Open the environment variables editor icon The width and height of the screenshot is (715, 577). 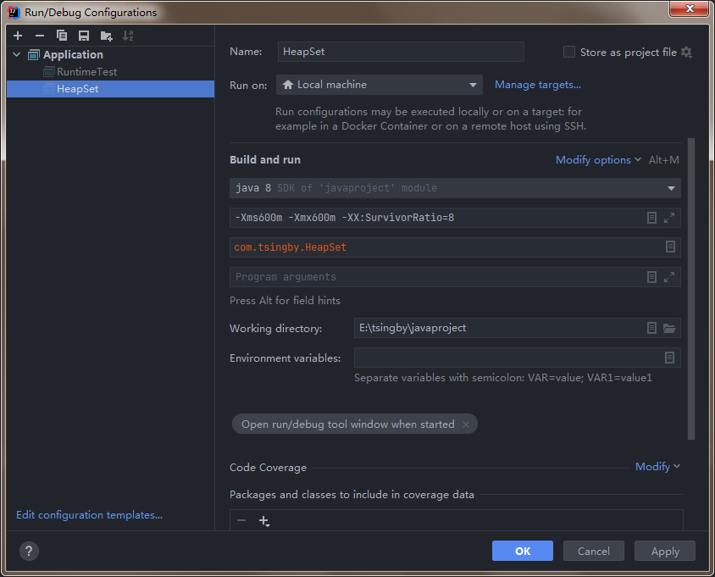pyautogui.click(x=669, y=358)
